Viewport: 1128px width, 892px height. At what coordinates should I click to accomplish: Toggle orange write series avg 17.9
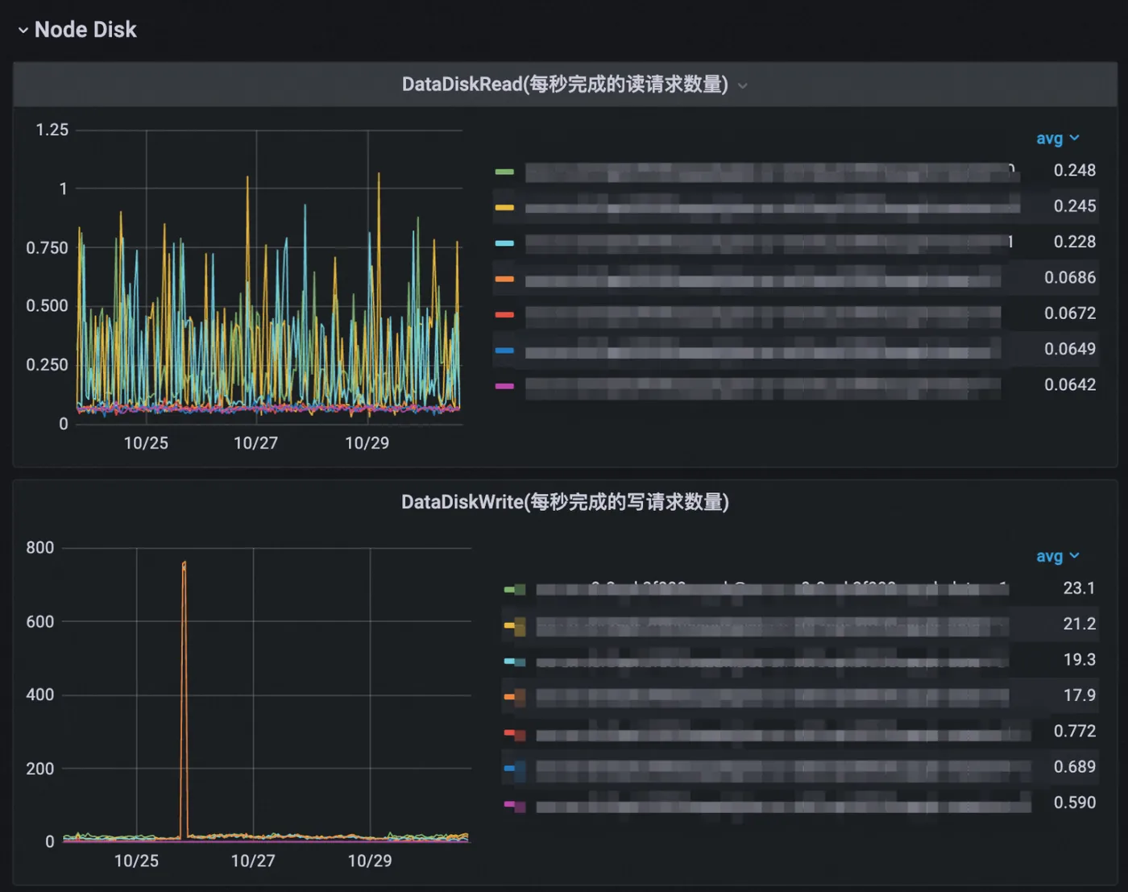point(514,696)
